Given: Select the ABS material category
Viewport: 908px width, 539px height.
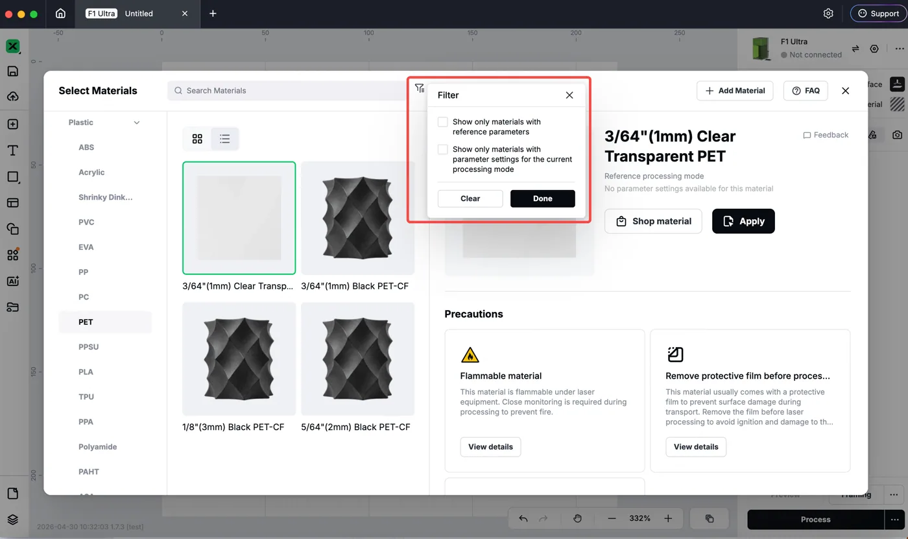Looking at the screenshot, I should coord(86,147).
